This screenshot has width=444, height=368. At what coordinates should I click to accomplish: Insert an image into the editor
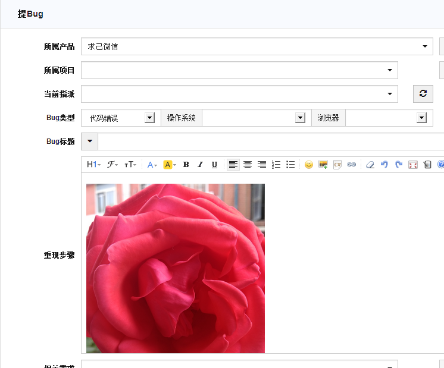pos(323,164)
